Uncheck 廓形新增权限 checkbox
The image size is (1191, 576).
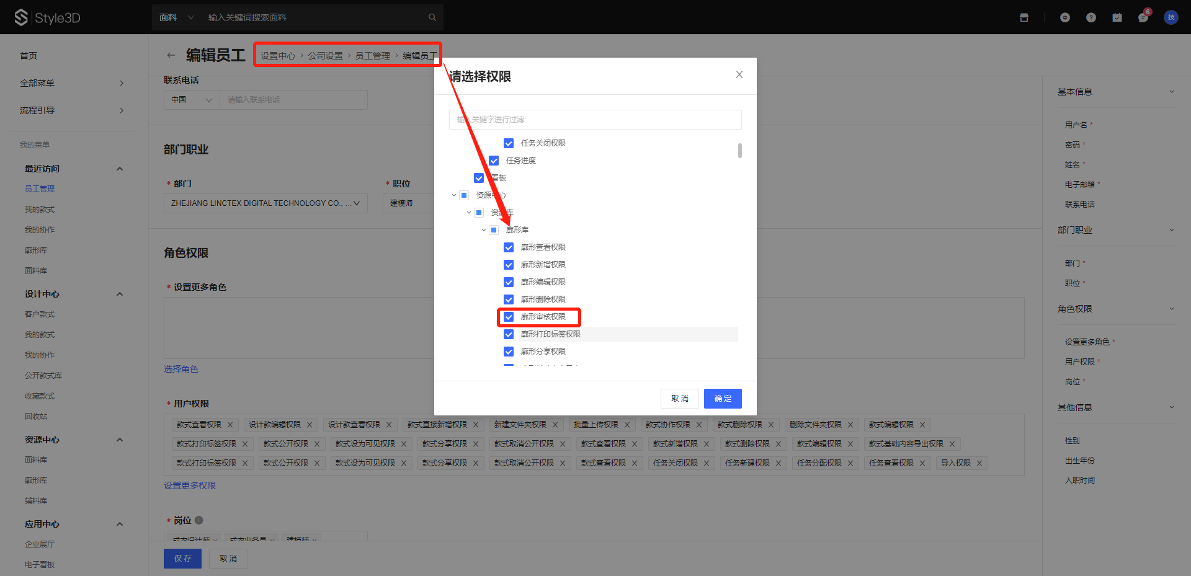click(x=509, y=265)
